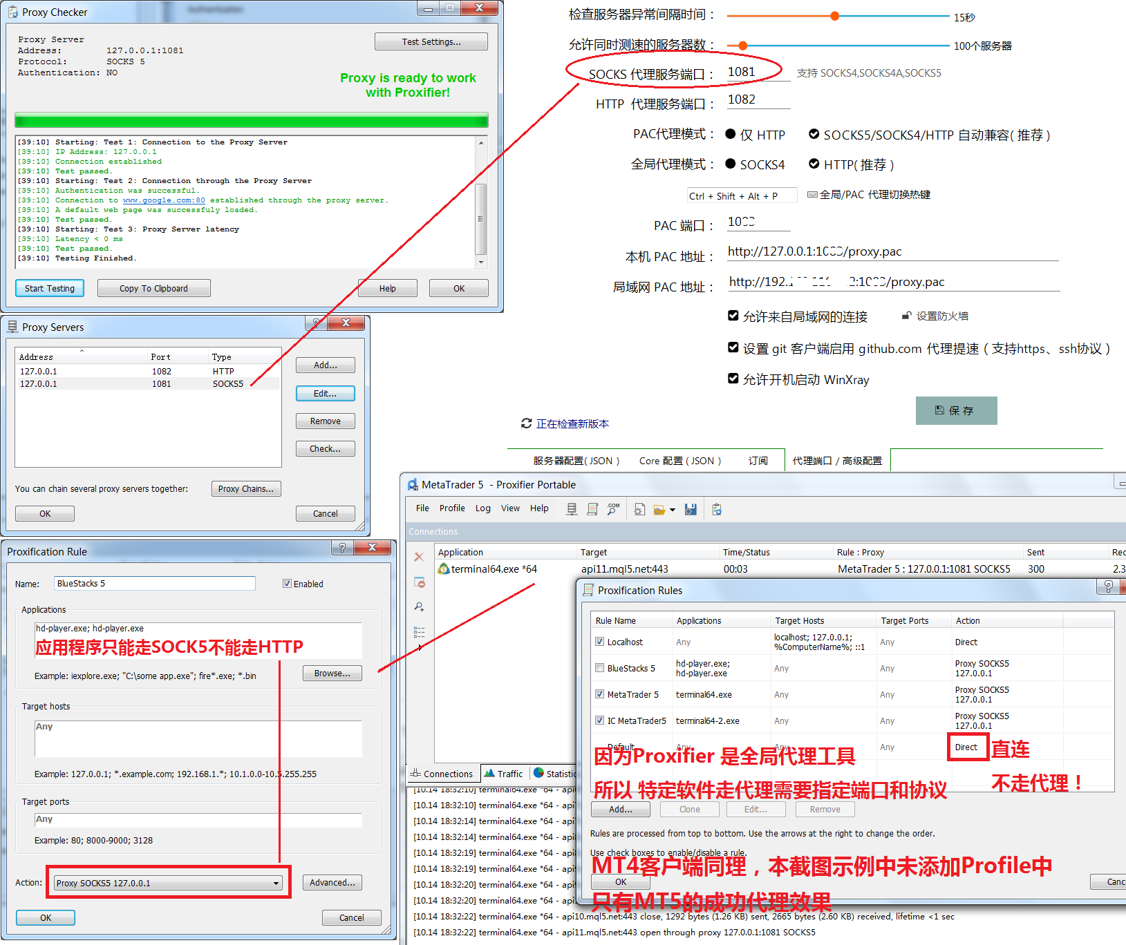Click Advanced... next to Action dropdown
Viewport: 1126px width, 945px height.
[x=332, y=882]
